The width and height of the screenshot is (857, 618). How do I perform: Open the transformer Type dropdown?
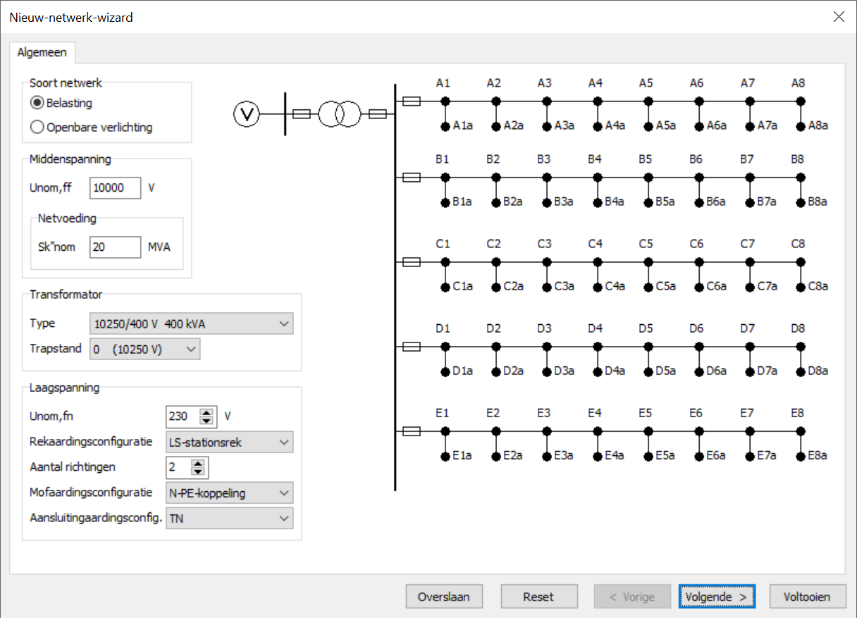pyautogui.click(x=191, y=324)
